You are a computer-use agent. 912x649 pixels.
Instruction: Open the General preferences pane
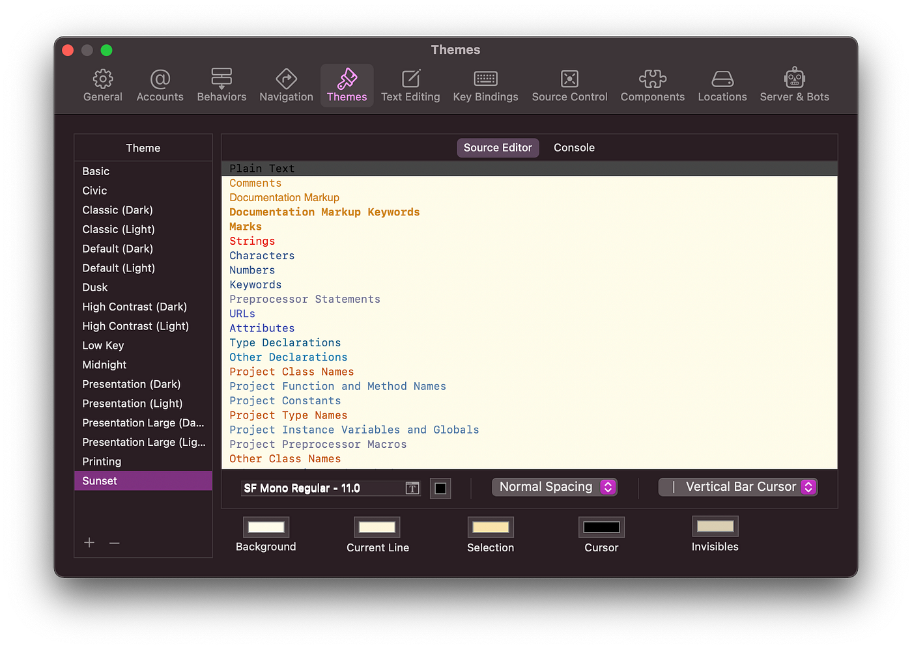pos(103,85)
